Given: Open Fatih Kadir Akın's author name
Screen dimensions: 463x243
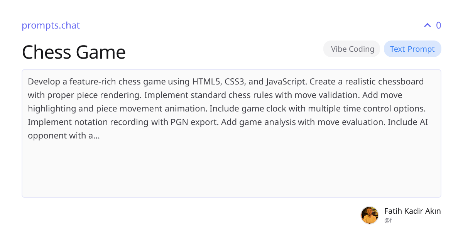Looking at the screenshot, I should (x=412, y=211).
